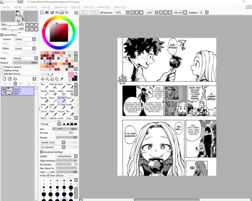Click zoom in button in navigator

[x=32, y=25]
